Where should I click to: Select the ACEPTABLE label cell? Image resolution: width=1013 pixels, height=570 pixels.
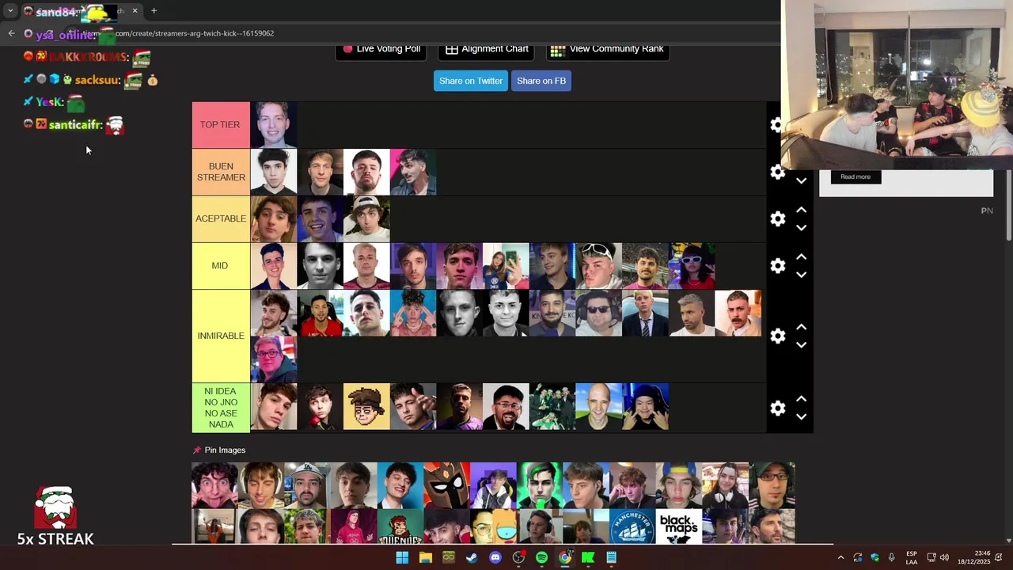coord(221,218)
